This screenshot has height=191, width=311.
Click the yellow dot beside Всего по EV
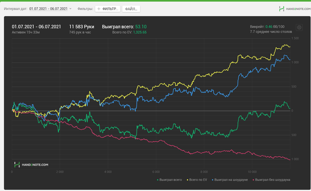click(x=187, y=180)
